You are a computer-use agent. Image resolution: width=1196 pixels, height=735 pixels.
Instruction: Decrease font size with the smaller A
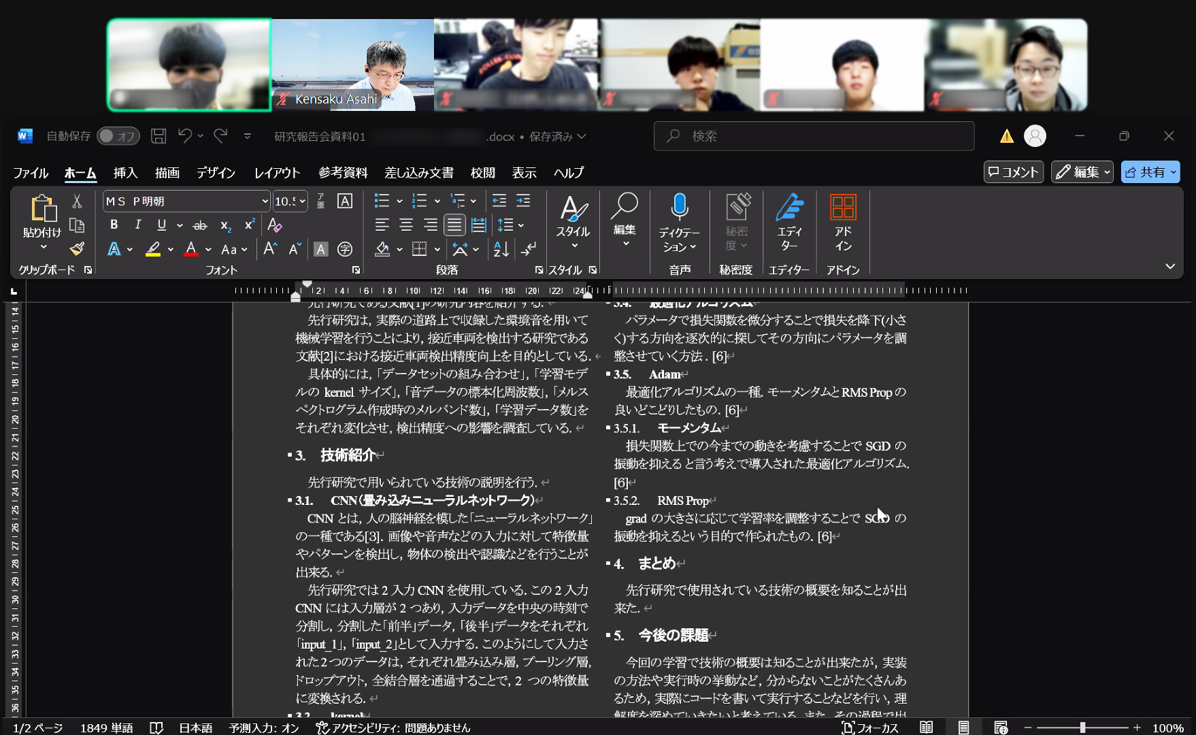click(x=295, y=249)
